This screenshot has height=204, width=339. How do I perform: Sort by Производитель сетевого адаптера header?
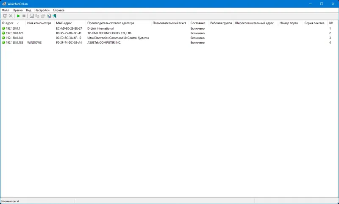pos(119,23)
